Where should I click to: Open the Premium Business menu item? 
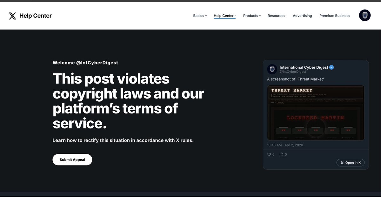[x=335, y=16]
